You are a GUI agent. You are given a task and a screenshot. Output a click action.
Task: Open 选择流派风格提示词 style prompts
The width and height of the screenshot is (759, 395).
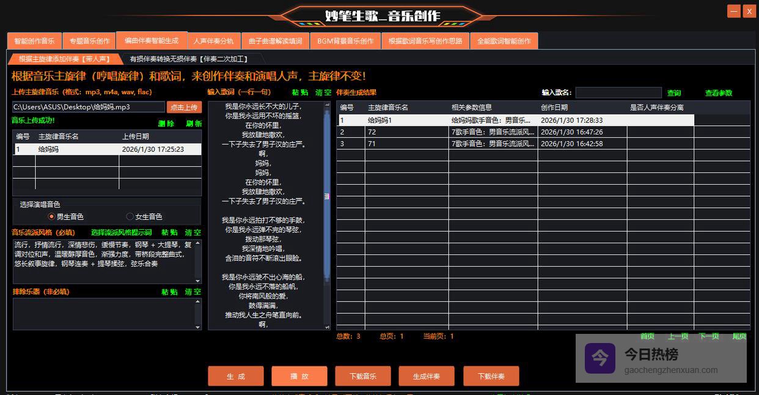click(122, 232)
